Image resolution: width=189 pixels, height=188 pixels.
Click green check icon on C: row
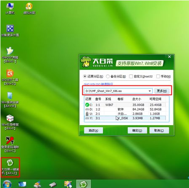pyautogui.click(x=87, y=105)
